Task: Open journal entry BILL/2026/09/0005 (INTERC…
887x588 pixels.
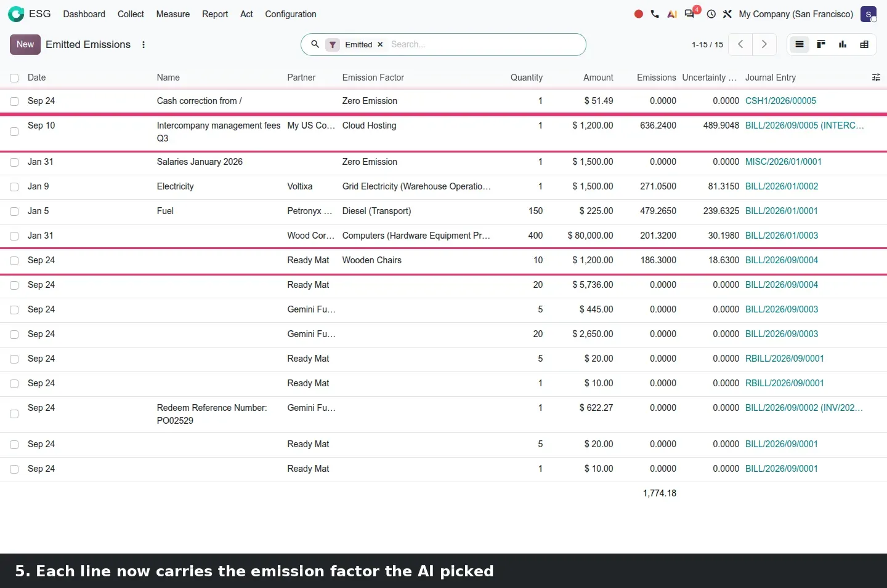Action: (804, 125)
